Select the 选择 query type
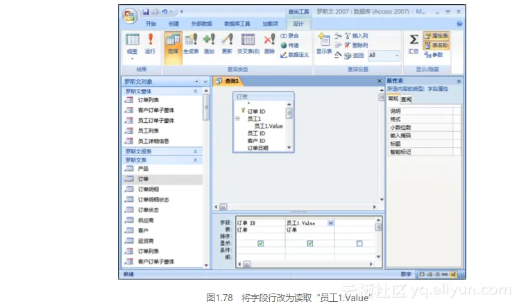 coord(173,48)
